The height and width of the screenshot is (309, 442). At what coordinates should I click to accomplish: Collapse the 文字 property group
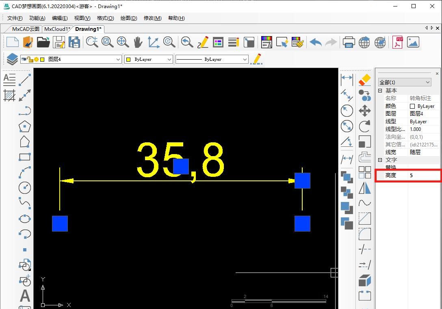tap(380, 160)
